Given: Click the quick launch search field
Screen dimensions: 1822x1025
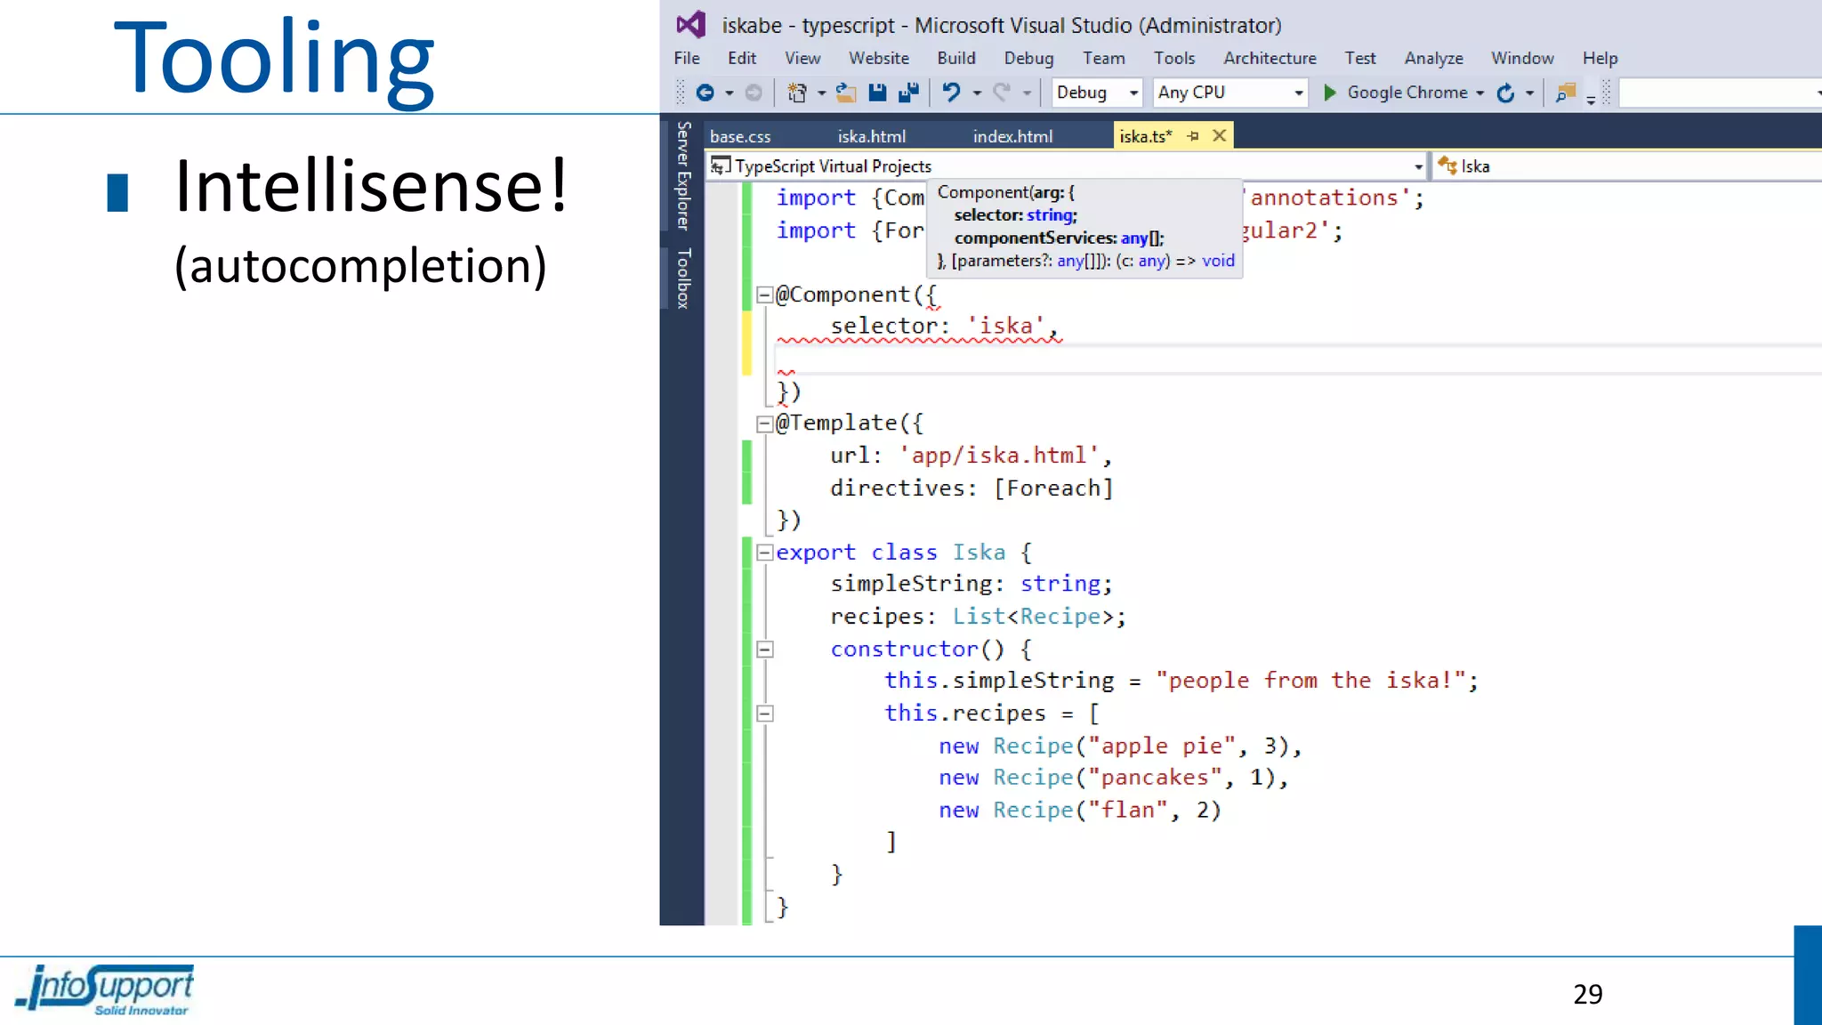Looking at the screenshot, I should pos(1720,93).
